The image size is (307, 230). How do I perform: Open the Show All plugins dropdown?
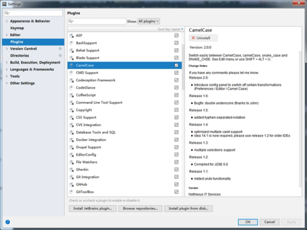(149, 21)
